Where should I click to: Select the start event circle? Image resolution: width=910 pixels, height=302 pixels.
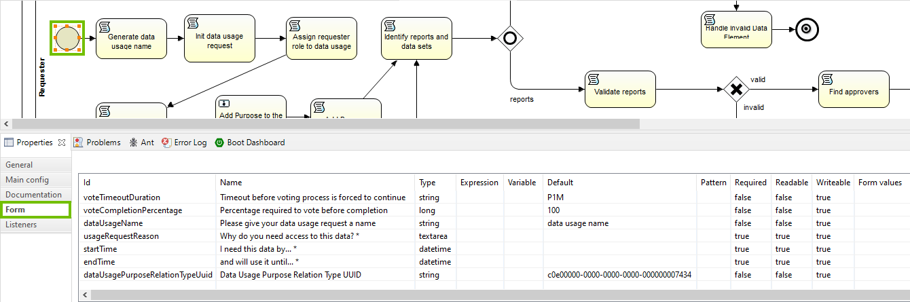(67, 38)
